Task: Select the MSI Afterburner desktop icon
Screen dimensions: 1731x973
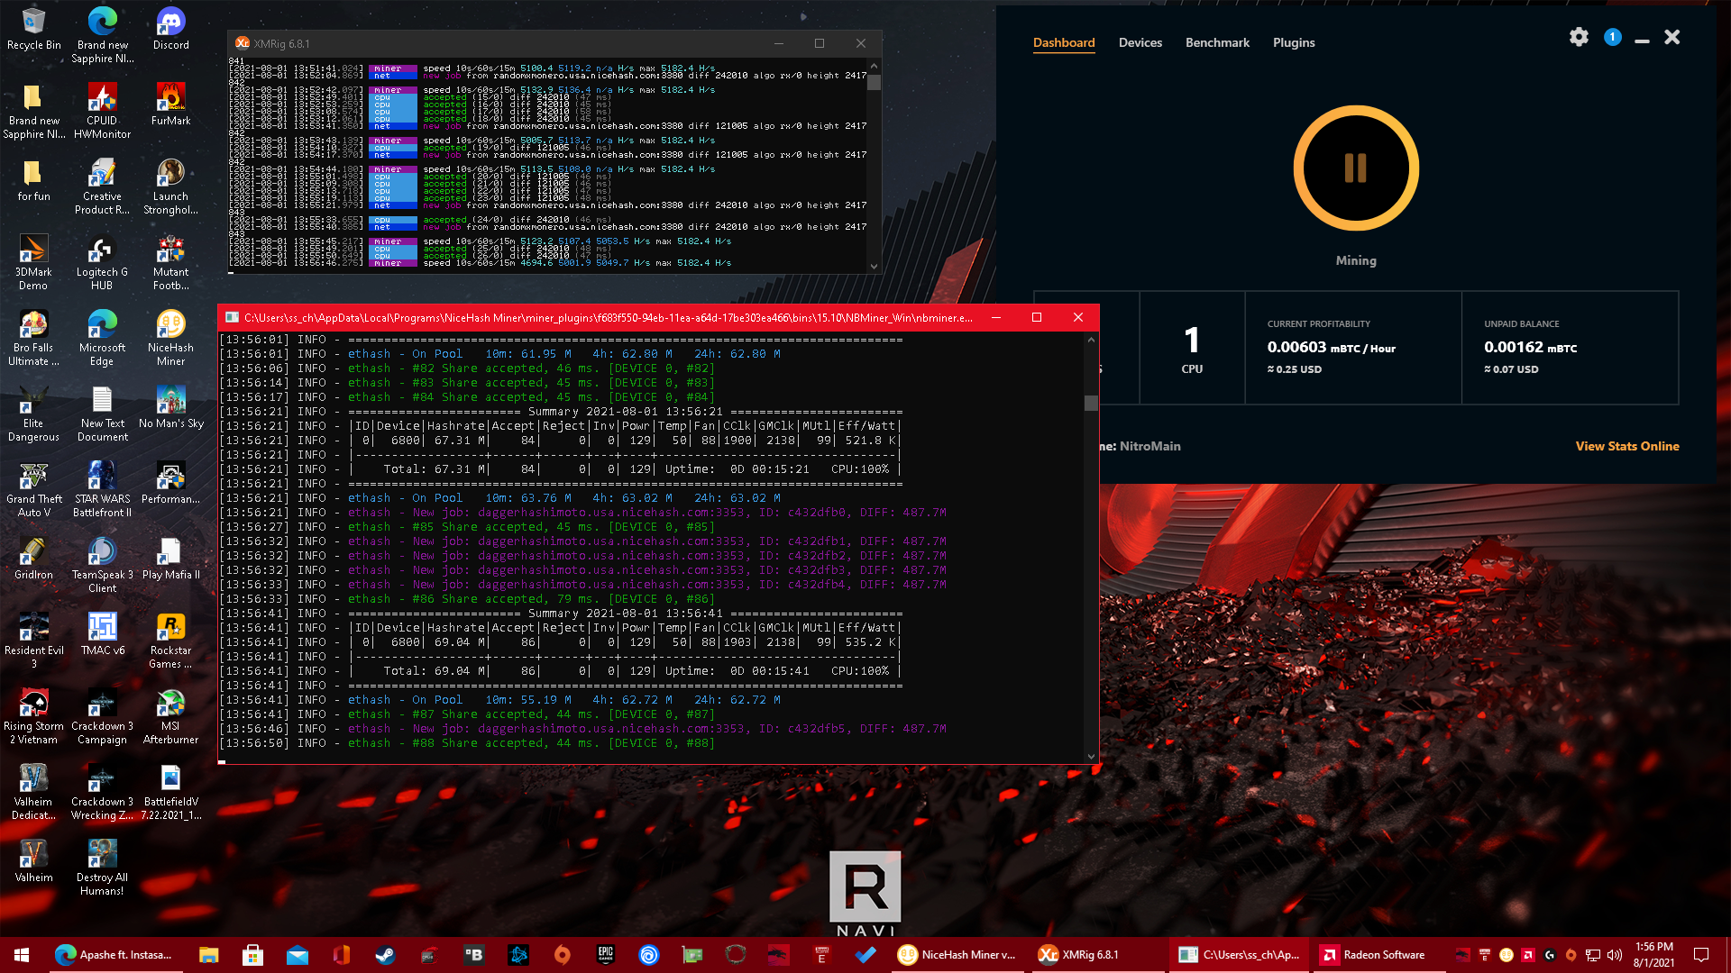Action: tap(170, 717)
